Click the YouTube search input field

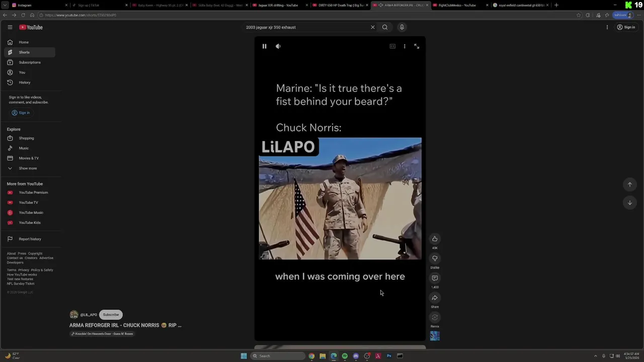(x=306, y=27)
